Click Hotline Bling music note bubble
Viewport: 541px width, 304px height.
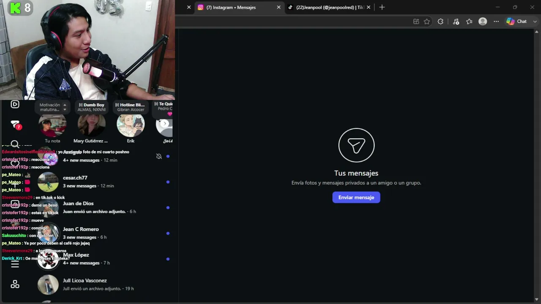pyautogui.click(x=131, y=107)
